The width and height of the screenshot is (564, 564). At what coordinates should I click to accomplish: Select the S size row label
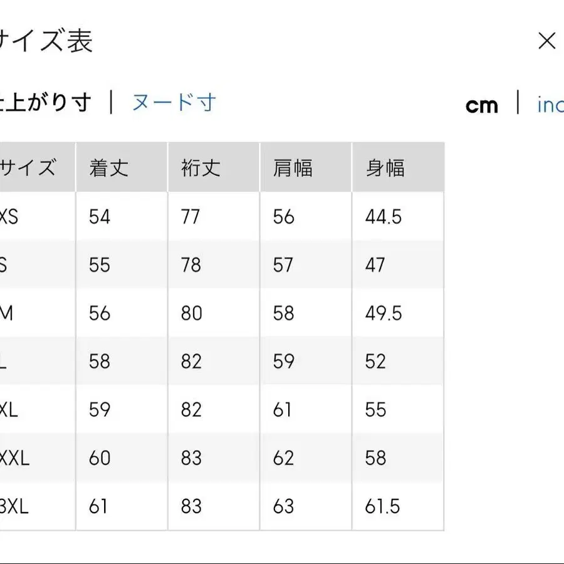9,264
